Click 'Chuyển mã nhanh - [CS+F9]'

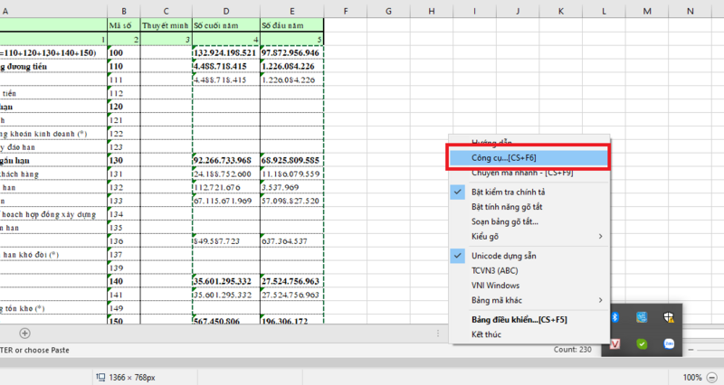[x=521, y=172]
